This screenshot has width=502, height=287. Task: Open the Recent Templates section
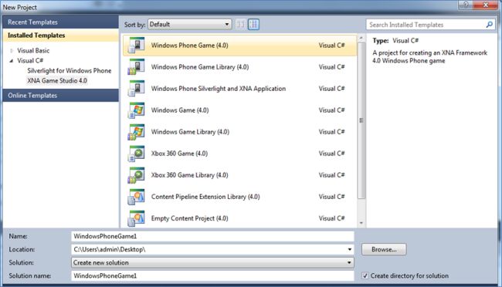60,22
